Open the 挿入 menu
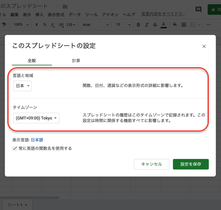The height and width of the screenshot is (210, 221). click(39, 15)
